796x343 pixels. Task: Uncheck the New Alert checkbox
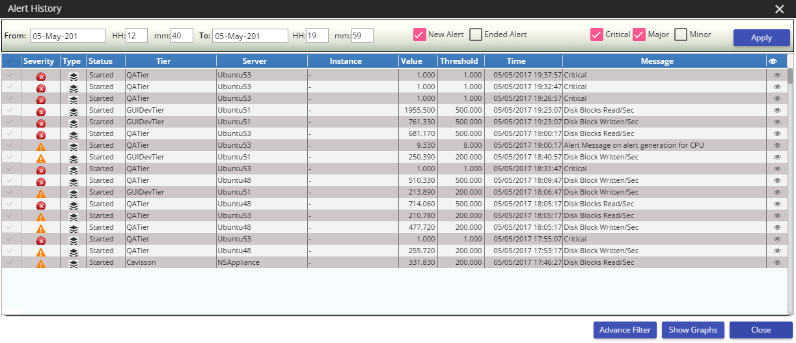click(x=419, y=34)
